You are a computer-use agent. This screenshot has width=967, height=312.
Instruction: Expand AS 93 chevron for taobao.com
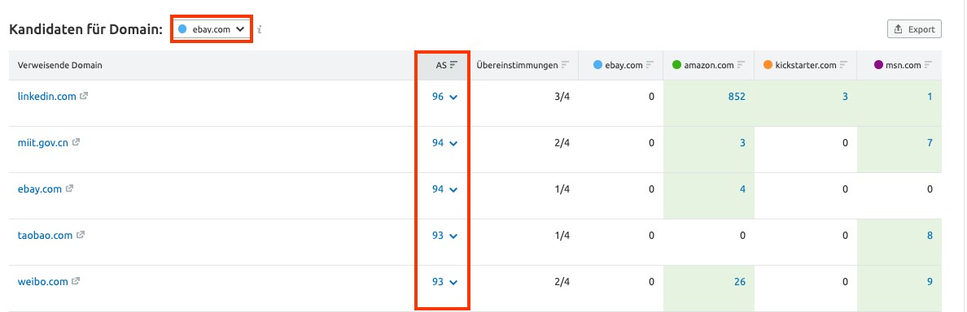(454, 236)
